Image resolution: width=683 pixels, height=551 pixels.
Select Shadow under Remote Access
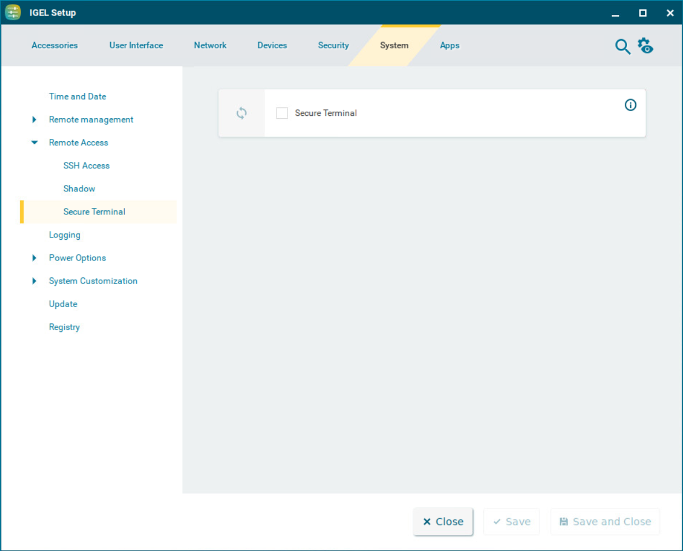pos(79,189)
